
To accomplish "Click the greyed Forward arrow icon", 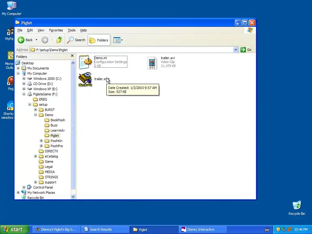I will point(45,40).
